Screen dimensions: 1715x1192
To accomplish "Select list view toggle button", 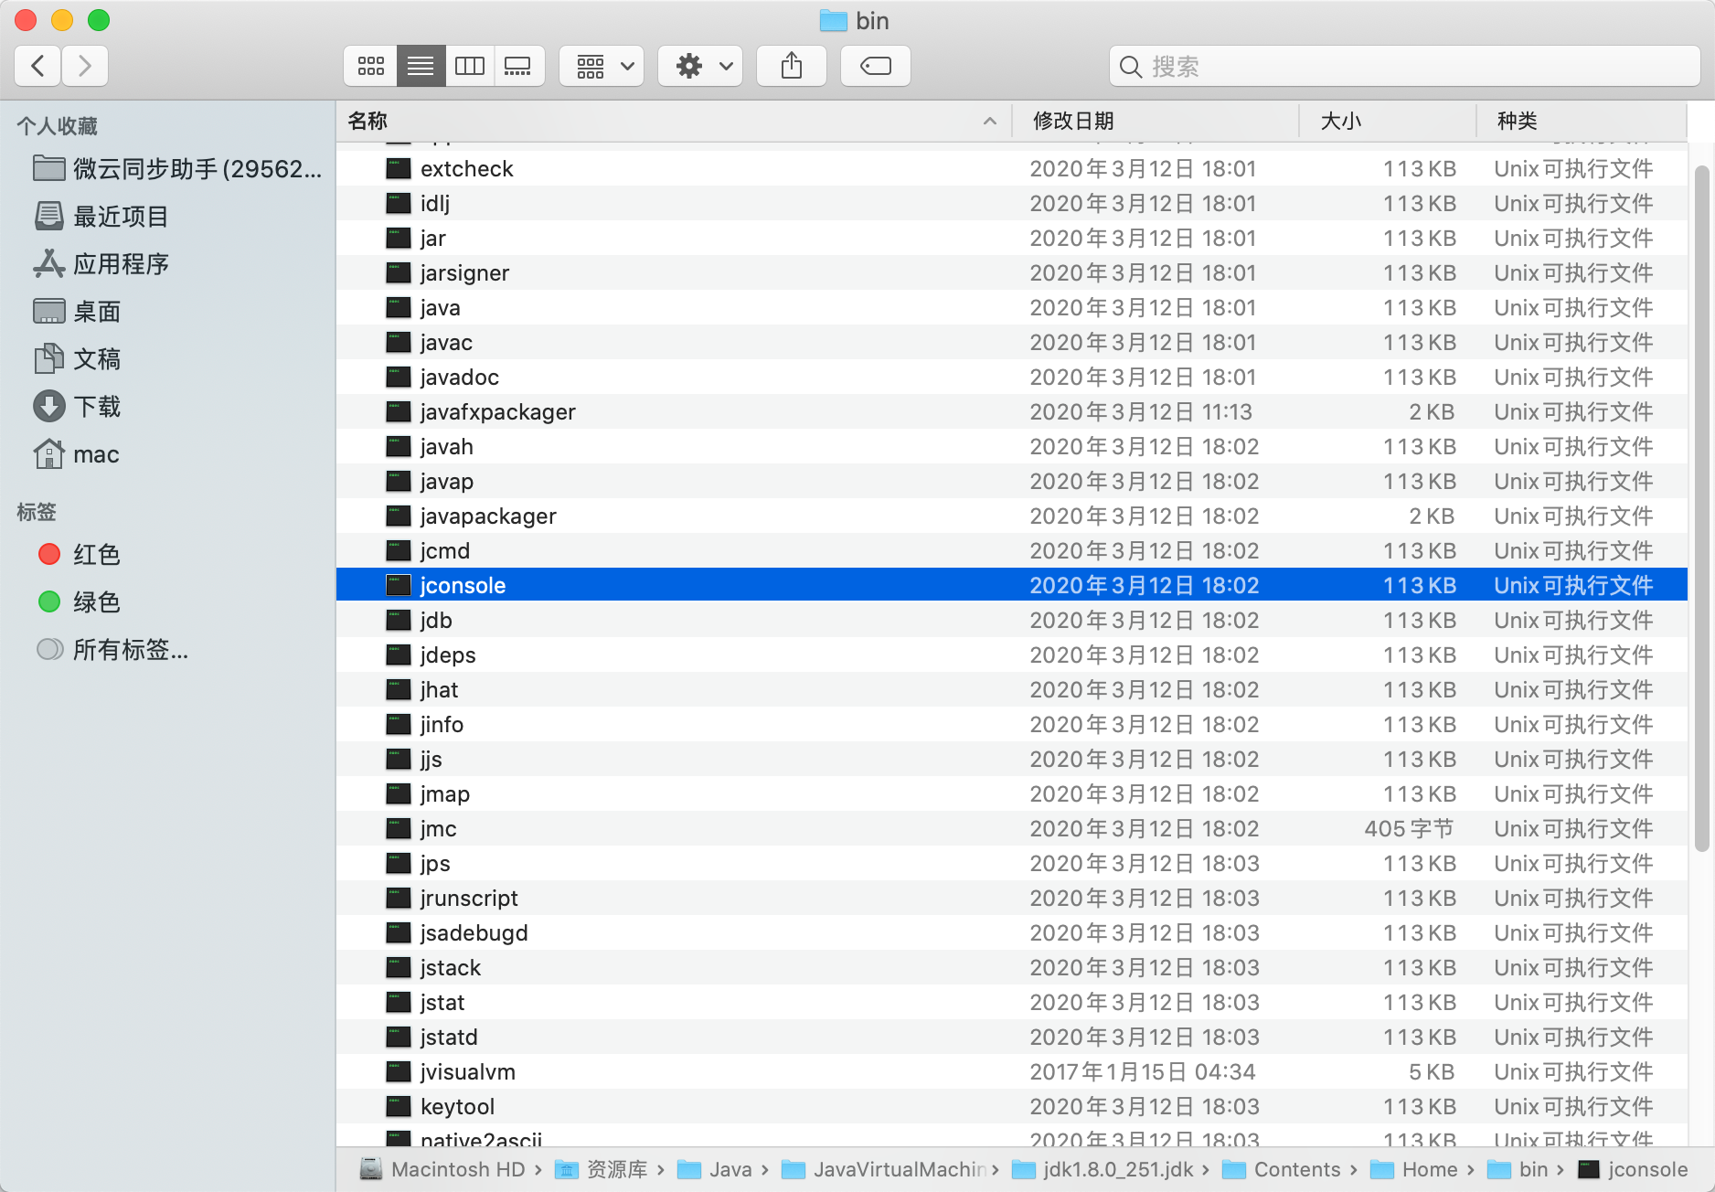I will 421,66.
